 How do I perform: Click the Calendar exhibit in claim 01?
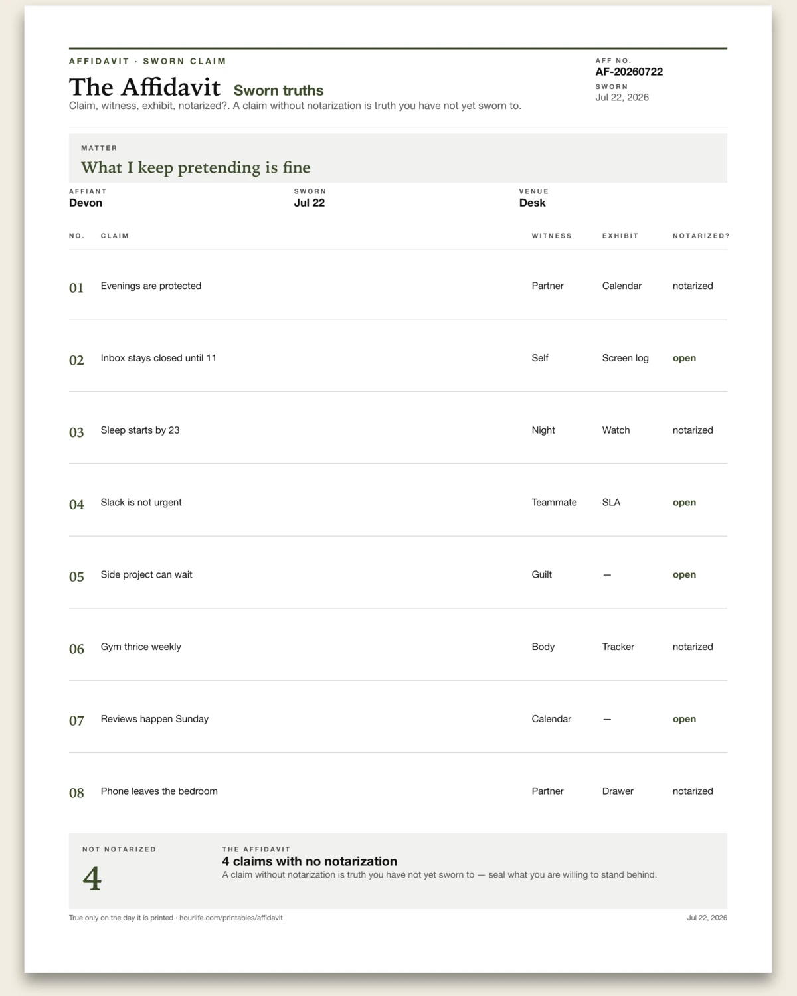coord(622,286)
